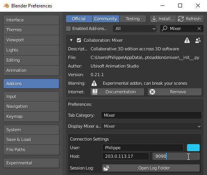Image resolution: width=207 pixels, height=175 pixels.
Task: Click the Blender logo in title bar
Action: pos(6,6)
